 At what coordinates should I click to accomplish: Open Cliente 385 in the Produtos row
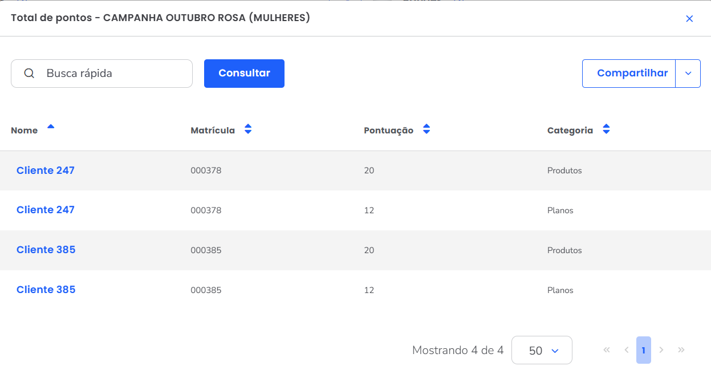(x=46, y=250)
